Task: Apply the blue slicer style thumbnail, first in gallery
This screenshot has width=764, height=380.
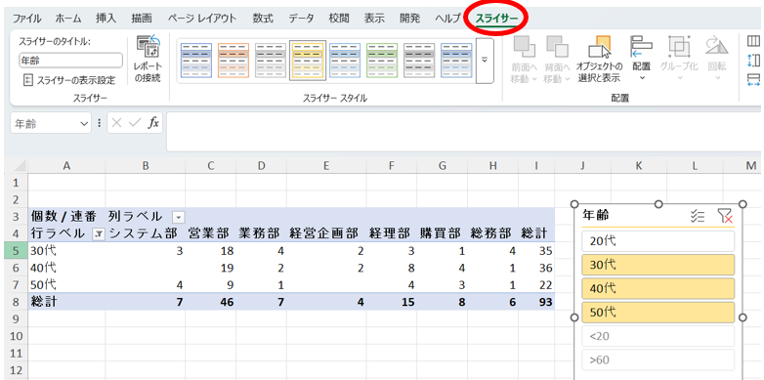Action: [x=196, y=61]
